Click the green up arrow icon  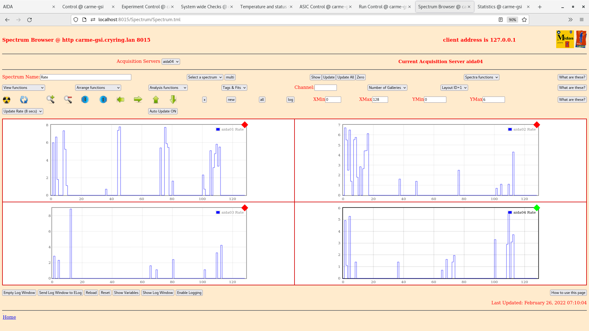pyautogui.click(x=156, y=100)
